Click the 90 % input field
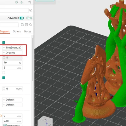This screenshot has height=126, width=126. (x=12, y=63)
